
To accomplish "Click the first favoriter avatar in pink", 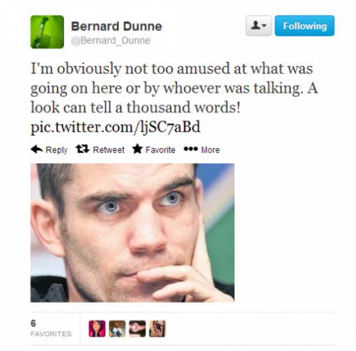I will (x=97, y=329).
